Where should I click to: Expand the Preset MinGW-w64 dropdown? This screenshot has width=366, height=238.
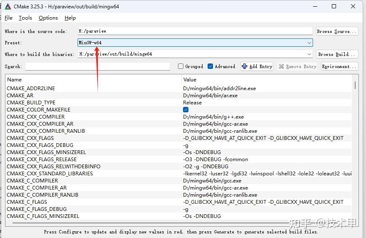(309, 43)
